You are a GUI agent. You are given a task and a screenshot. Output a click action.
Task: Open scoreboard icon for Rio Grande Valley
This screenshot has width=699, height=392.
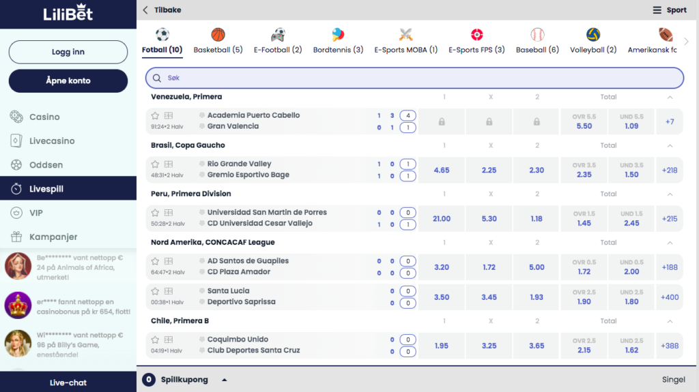169,164
